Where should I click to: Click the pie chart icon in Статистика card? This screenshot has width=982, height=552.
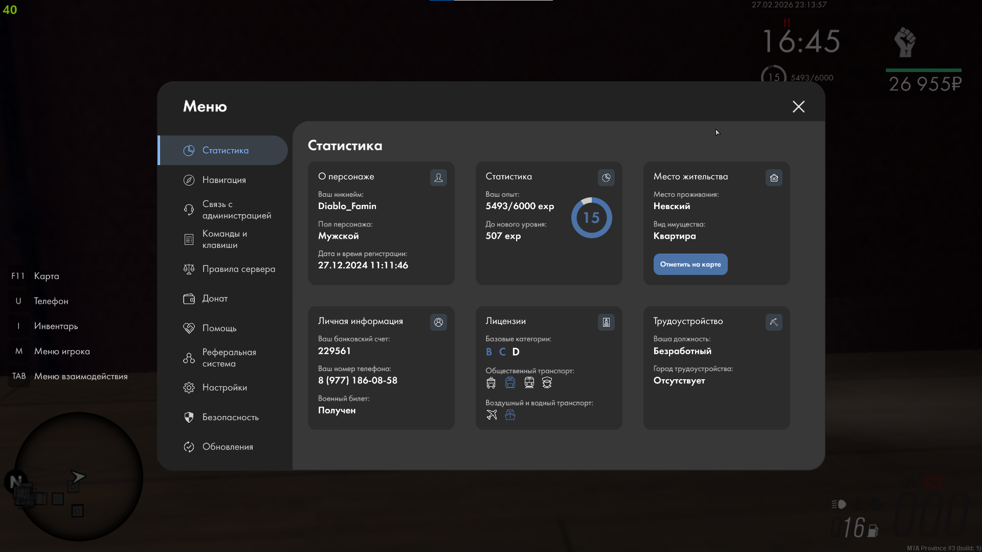(606, 177)
